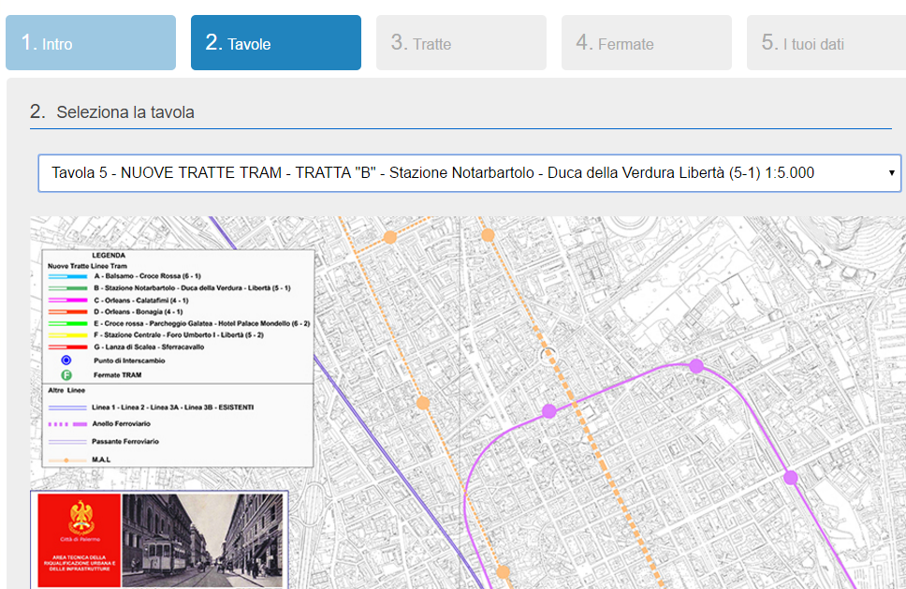Select the 2. Tavole step tab
Screen dimensions: 906x589
[x=276, y=43]
